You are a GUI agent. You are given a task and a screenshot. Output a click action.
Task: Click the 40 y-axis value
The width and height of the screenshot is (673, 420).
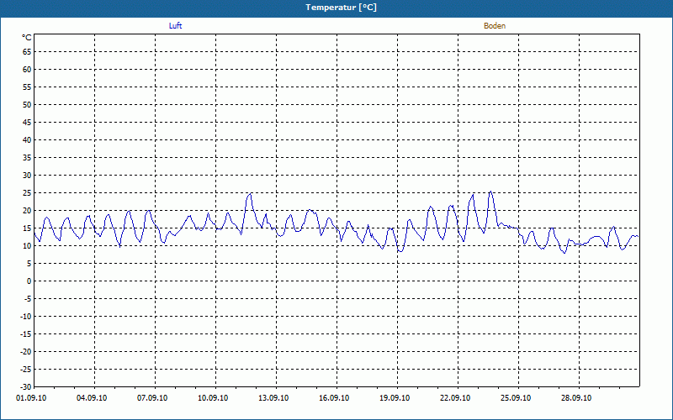click(27, 139)
